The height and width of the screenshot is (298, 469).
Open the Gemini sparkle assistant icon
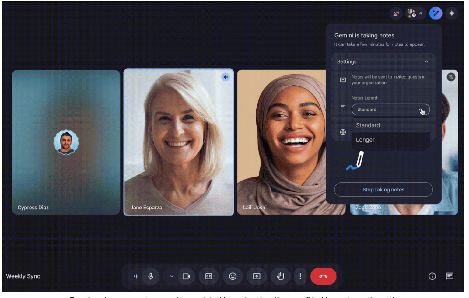tap(452, 13)
